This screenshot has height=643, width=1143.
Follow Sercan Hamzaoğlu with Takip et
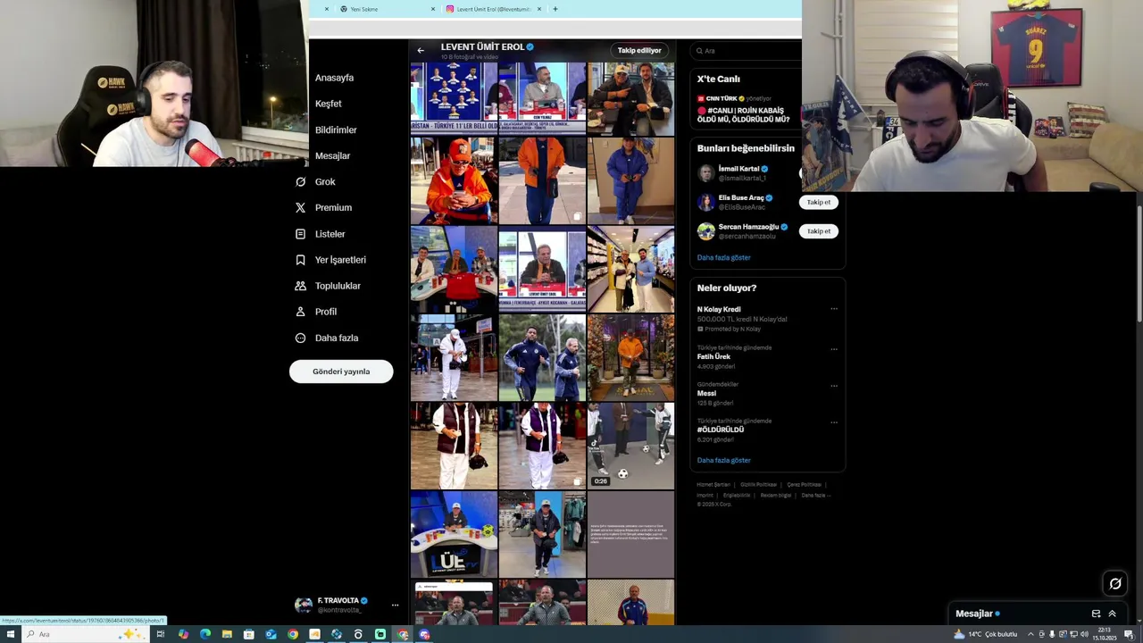818,231
